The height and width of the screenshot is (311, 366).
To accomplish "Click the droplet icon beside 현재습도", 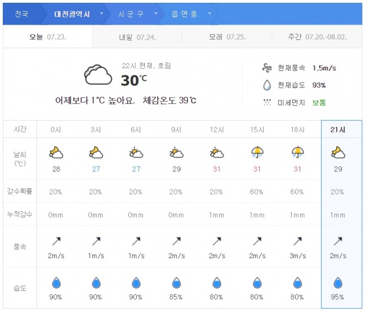I will point(267,85).
